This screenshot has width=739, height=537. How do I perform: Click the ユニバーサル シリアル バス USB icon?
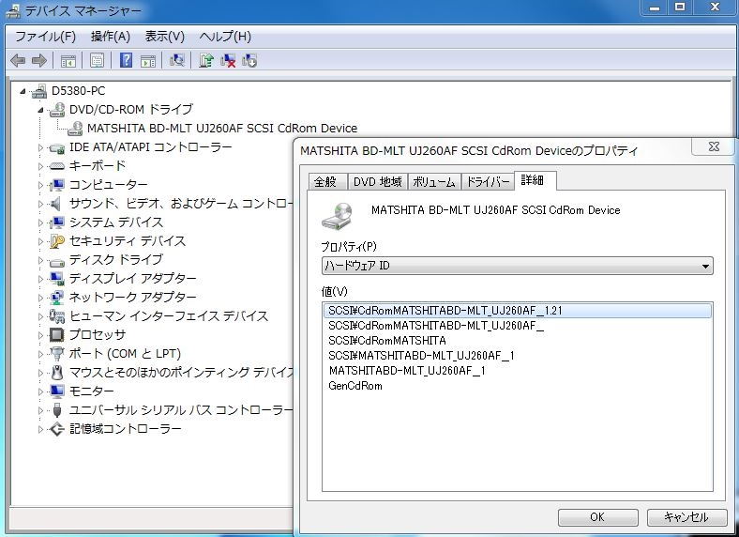(x=57, y=409)
